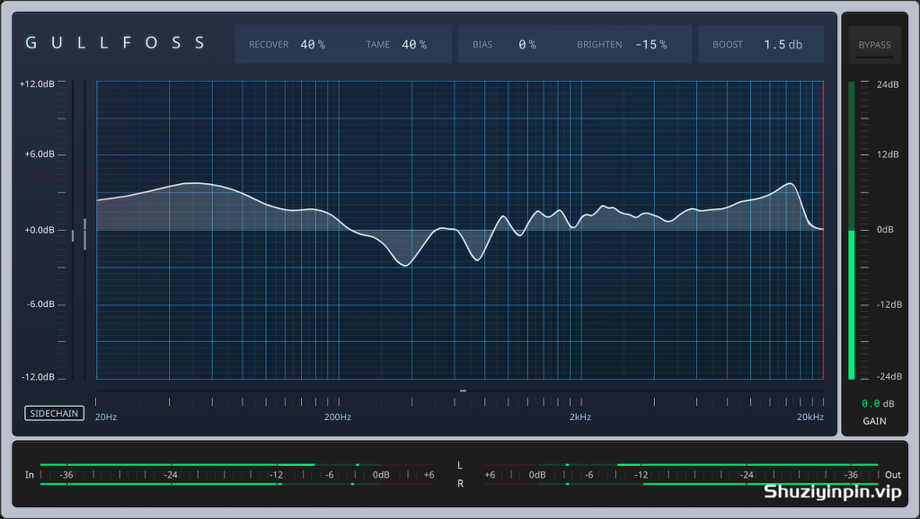Enable the SIDECHAIN button
Viewport: 920px width, 519px height.
[54, 413]
